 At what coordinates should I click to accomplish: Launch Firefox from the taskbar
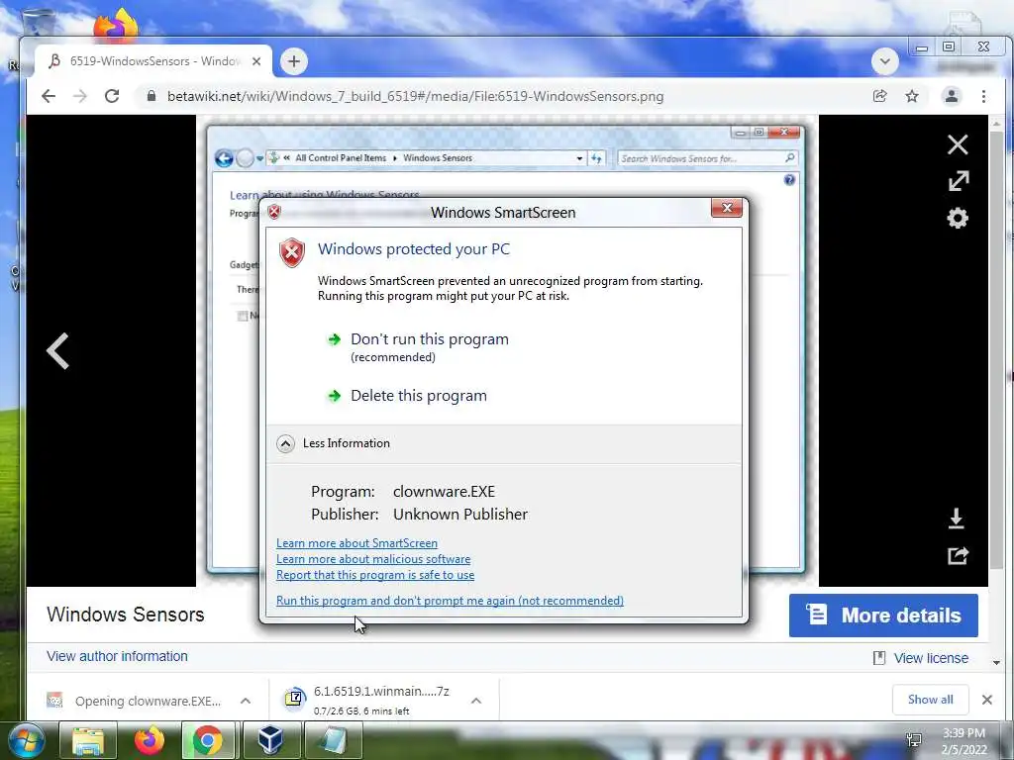click(149, 741)
